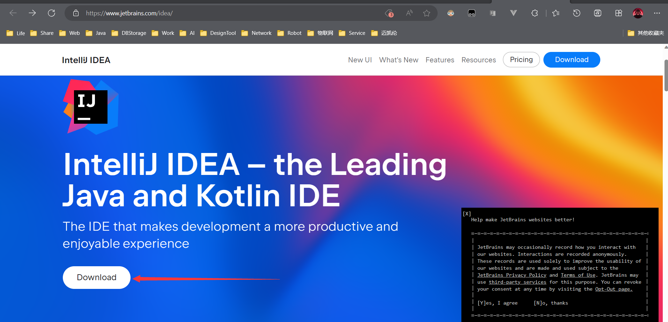Open the Share bookmarks folder
This screenshot has width=668, height=322.
point(42,33)
